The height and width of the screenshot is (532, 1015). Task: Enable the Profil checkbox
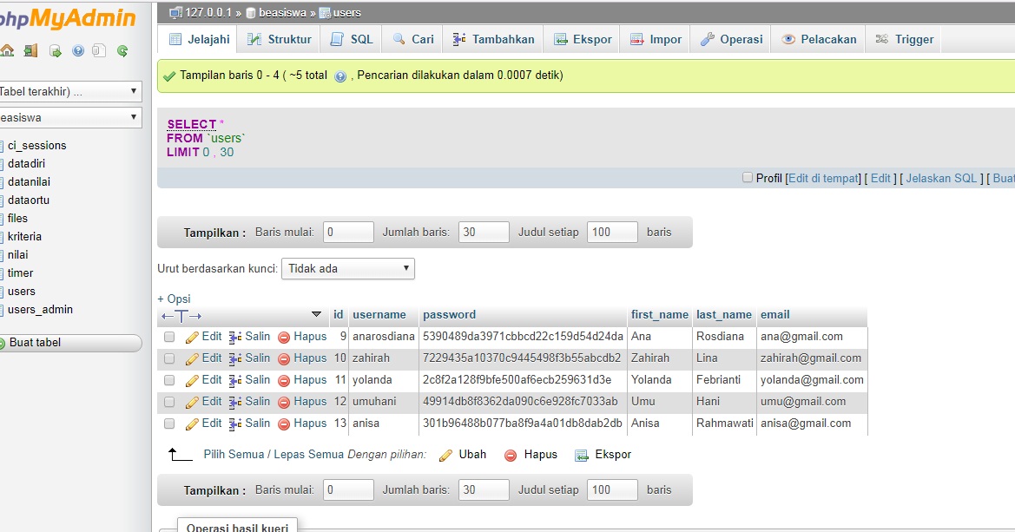pyautogui.click(x=747, y=177)
